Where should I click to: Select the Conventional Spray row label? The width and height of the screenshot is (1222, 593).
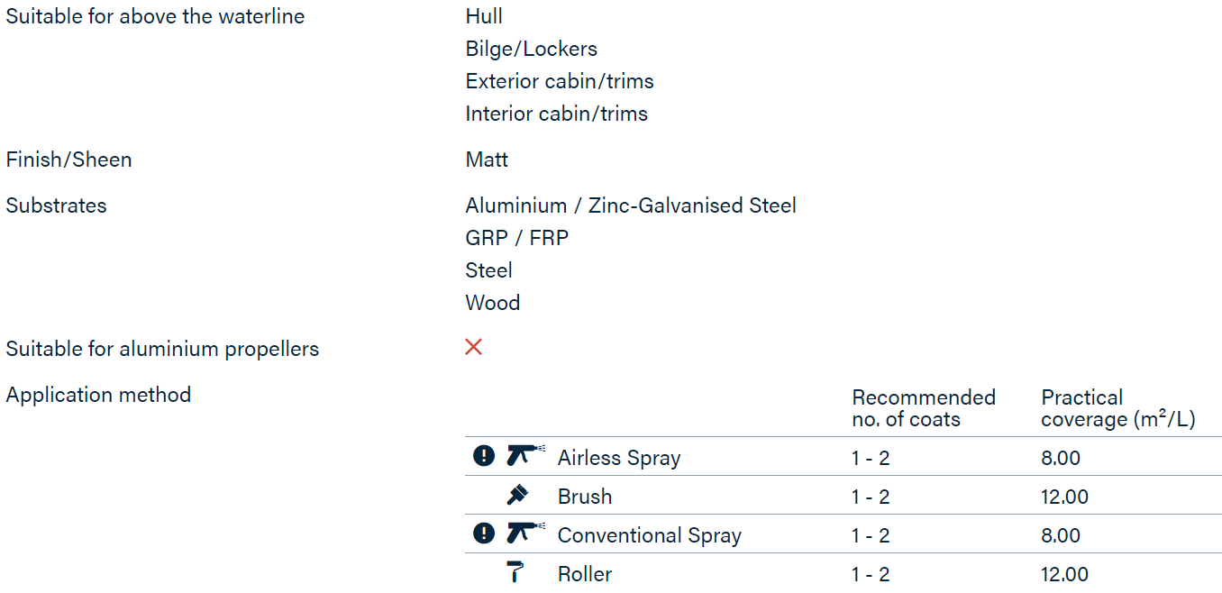(x=650, y=535)
